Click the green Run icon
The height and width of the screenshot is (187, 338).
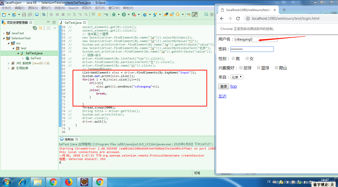point(124,14)
